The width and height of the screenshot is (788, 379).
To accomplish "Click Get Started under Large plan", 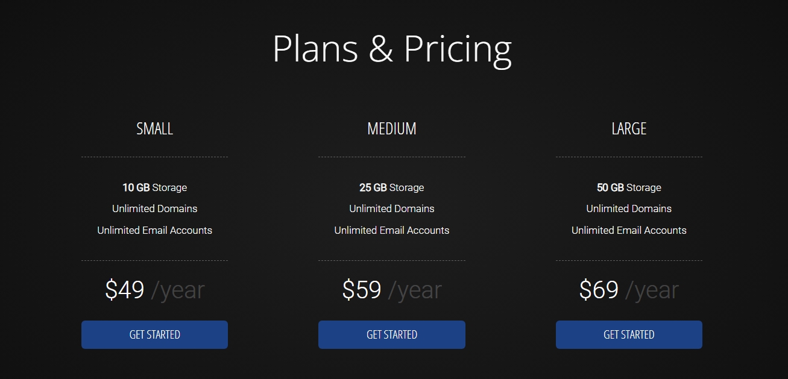I will [629, 334].
